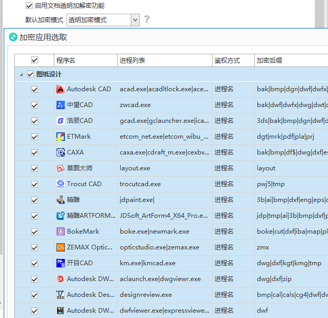Screen dimensions: 328x318
Task: Uncheck the Autodesk CAD row checkbox
Action: (x=34, y=89)
